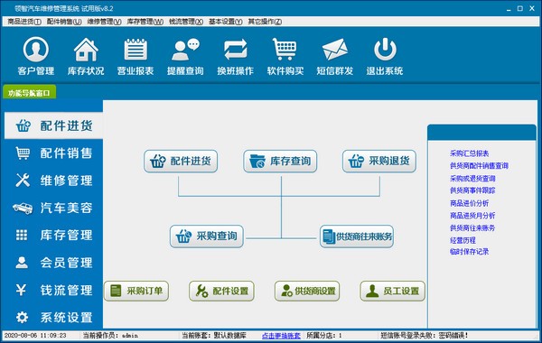The height and width of the screenshot is (343, 542).
Task: Click the 供货商往来账务 flowchart button
Action: [x=357, y=236]
